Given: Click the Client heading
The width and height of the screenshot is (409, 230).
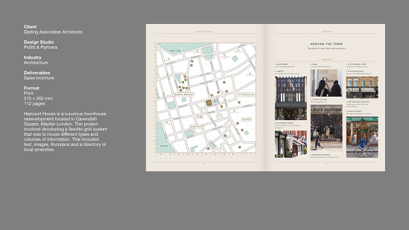Looking at the screenshot, I should point(30,27).
